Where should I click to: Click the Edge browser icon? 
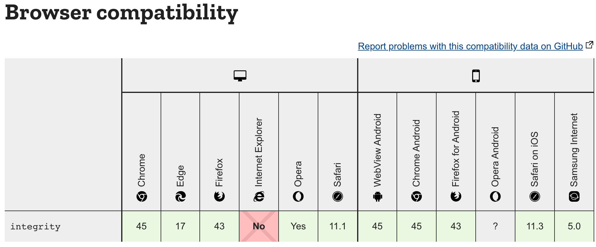pos(180,196)
